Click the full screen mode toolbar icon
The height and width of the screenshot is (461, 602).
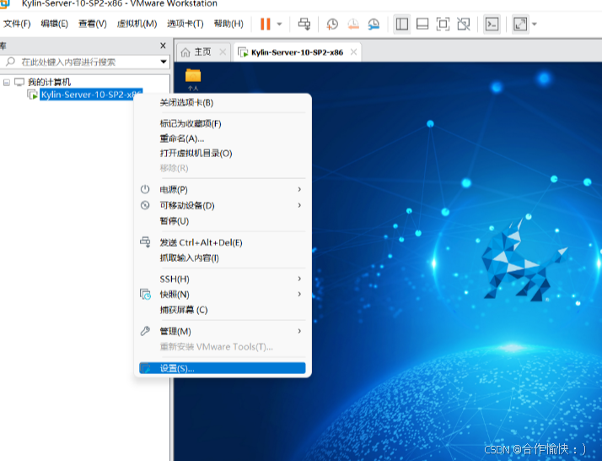coord(443,24)
